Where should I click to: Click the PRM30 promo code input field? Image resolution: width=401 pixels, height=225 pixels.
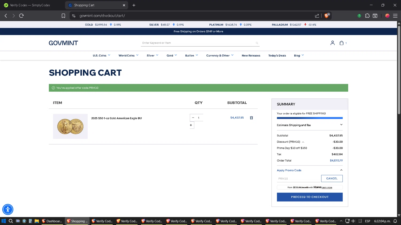299,179
